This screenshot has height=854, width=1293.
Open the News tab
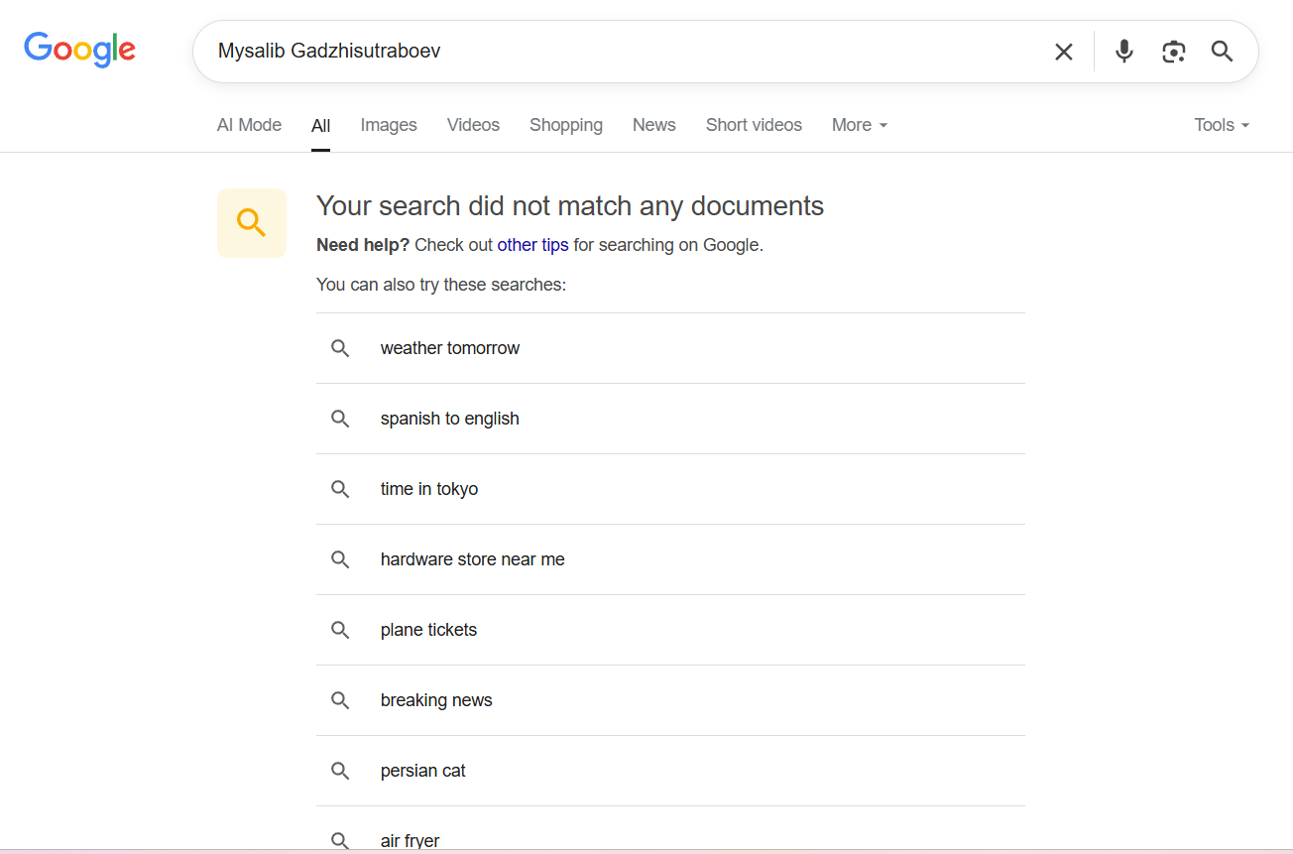(x=654, y=125)
